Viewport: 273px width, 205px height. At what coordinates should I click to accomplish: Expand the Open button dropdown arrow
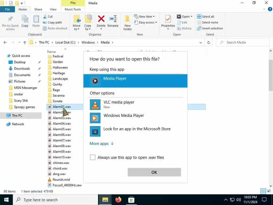coord(191,17)
